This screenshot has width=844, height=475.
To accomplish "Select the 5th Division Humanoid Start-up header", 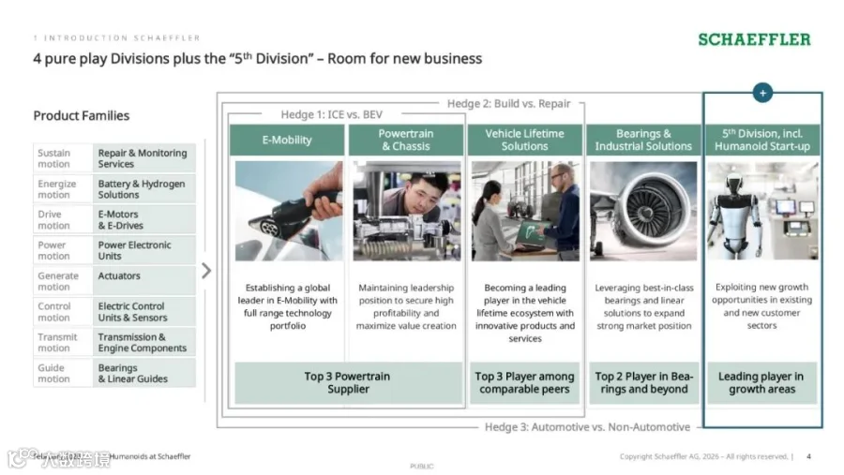I will [x=762, y=140].
